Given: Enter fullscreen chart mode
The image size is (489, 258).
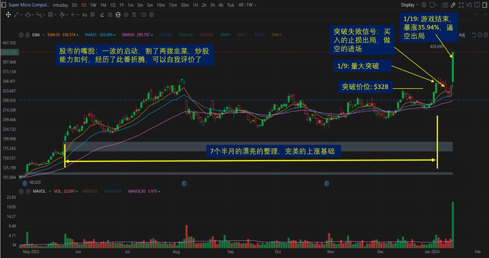Looking at the screenshot, I should [461, 5].
